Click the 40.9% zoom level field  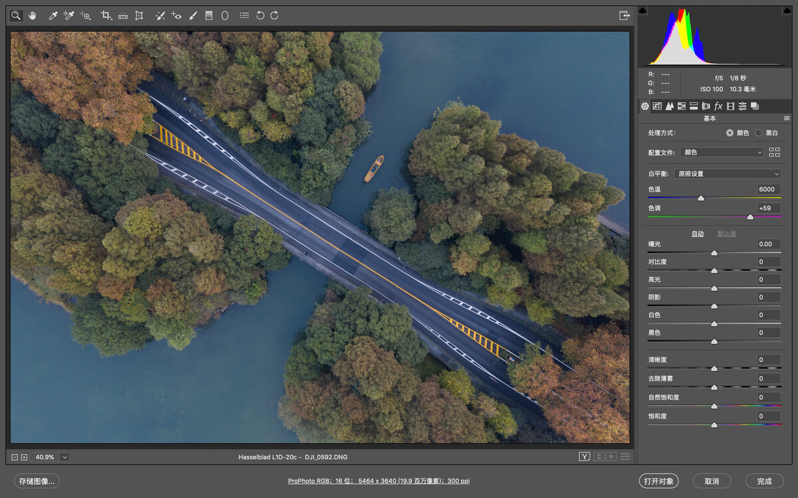click(45, 457)
